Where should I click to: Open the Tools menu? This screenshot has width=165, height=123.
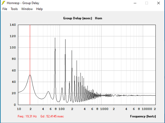14,9
